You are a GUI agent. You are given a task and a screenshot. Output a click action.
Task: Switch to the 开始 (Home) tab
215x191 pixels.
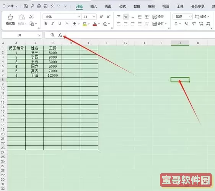pos(80,6)
